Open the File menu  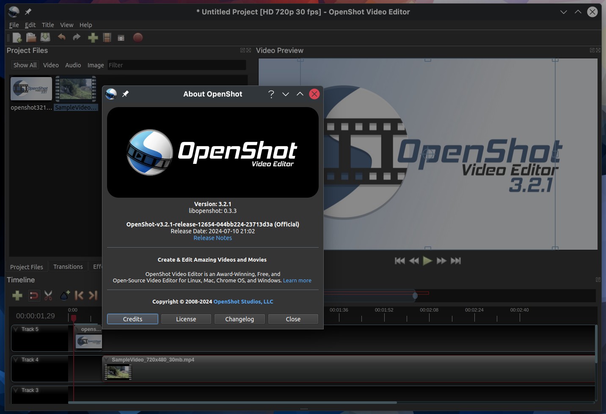pos(14,25)
